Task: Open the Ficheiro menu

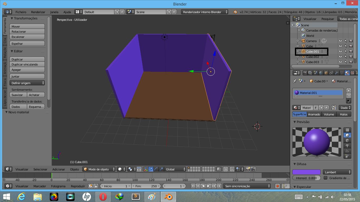Action: click(21, 12)
